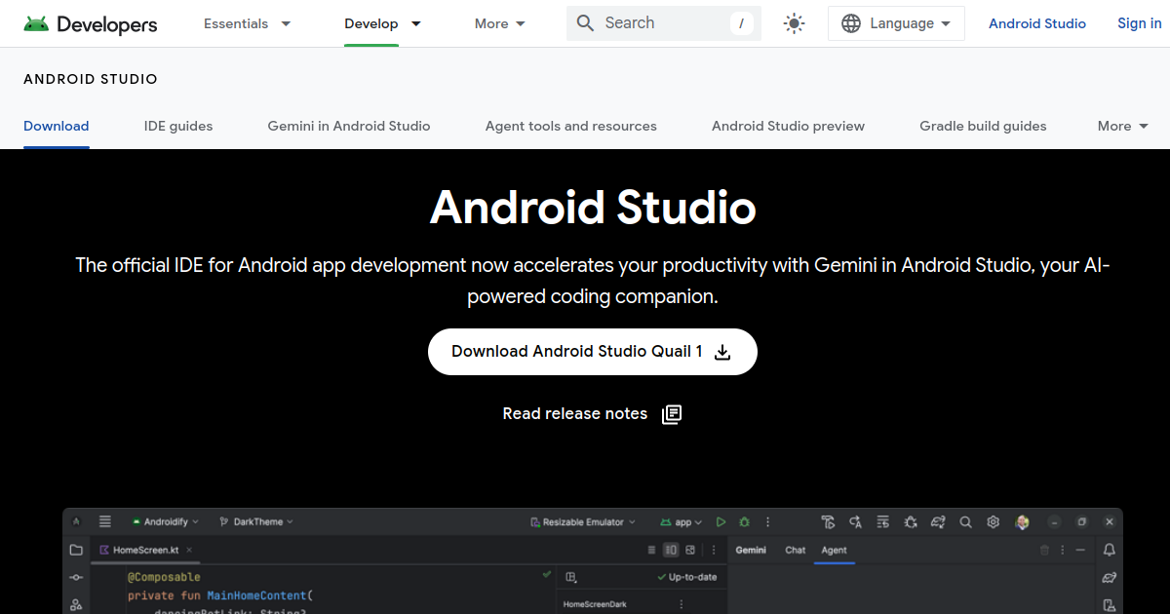Click inside the Search field

(664, 23)
